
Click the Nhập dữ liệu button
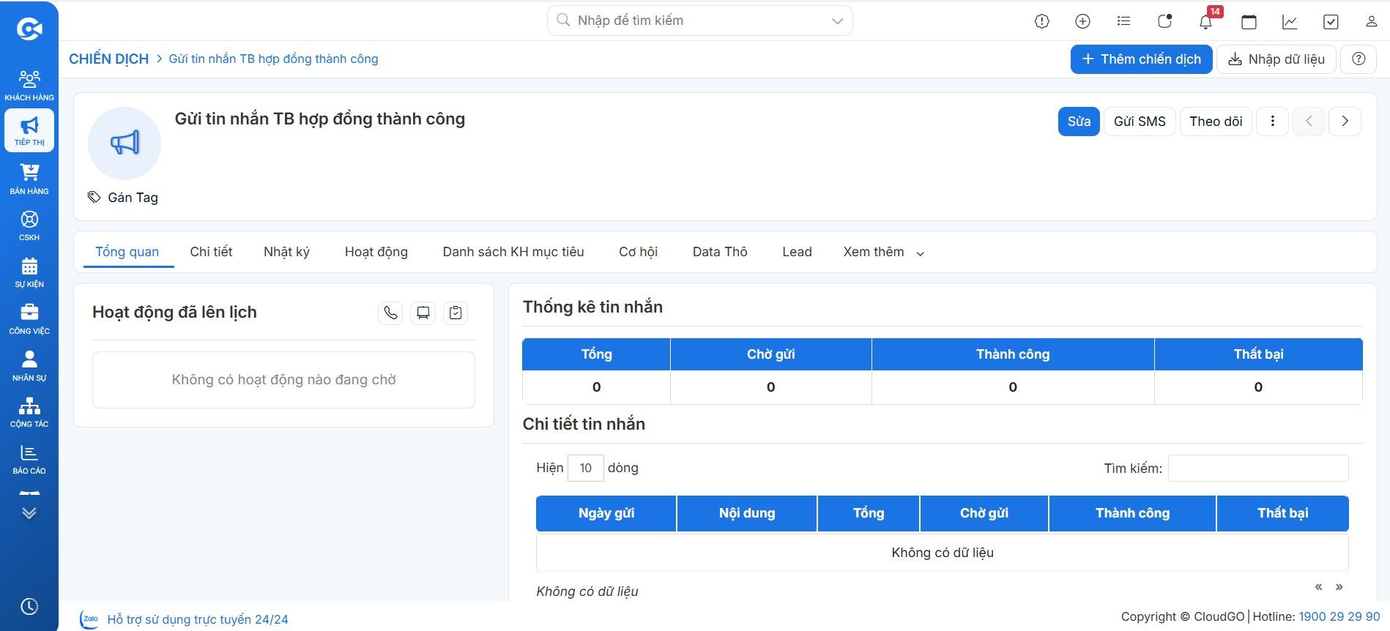click(x=1276, y=59)
